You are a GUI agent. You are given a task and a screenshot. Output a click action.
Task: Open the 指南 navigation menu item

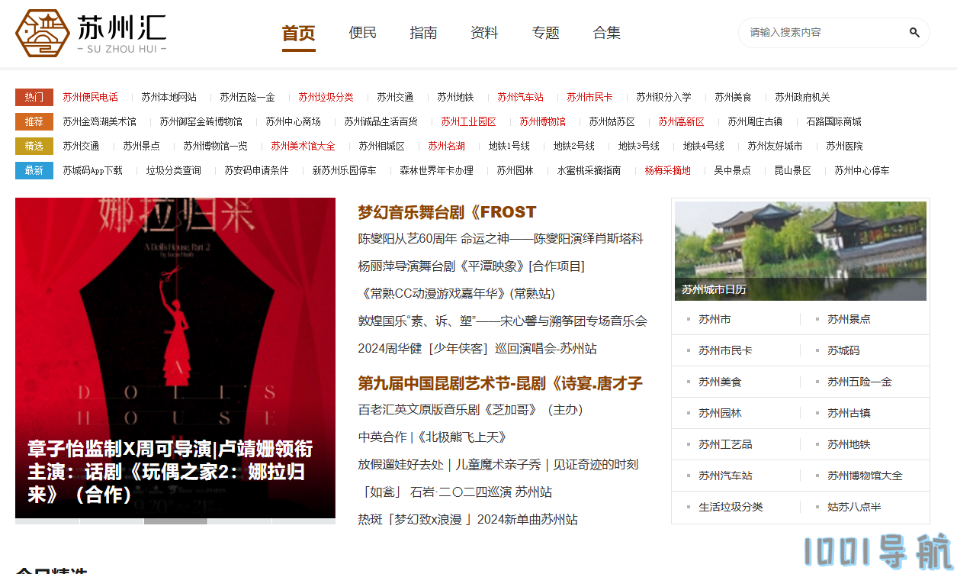click(x=423, y=33)
